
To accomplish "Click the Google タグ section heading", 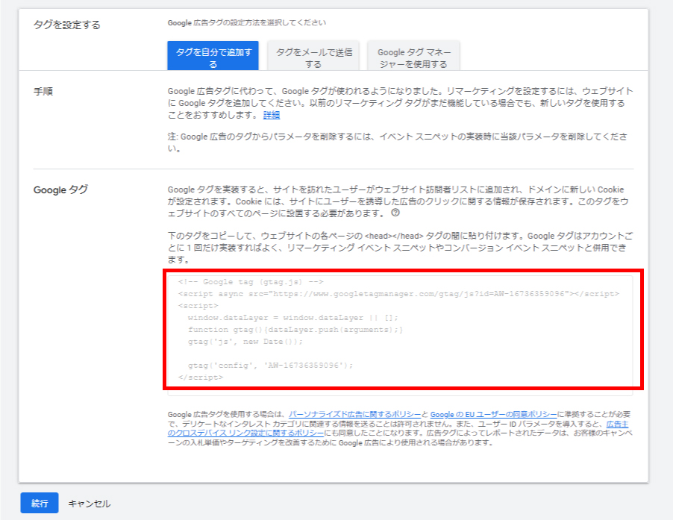I will 60,189.
